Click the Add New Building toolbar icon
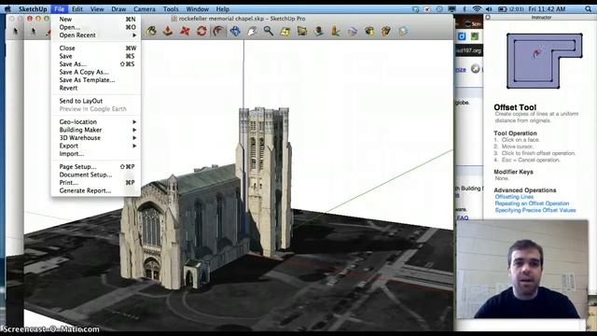The image size is (597, 336). [x=319, y=31]
